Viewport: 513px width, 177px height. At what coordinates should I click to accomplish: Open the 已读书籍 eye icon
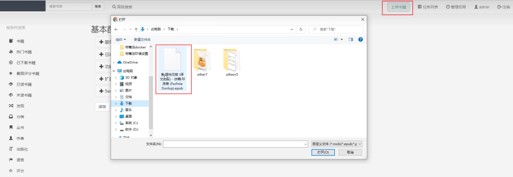[x=11, y=84]
